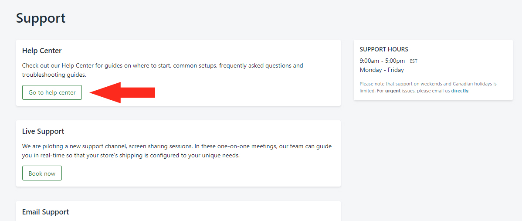
Task: Click the bold 'urgent' word
Action: pos(393,91)
